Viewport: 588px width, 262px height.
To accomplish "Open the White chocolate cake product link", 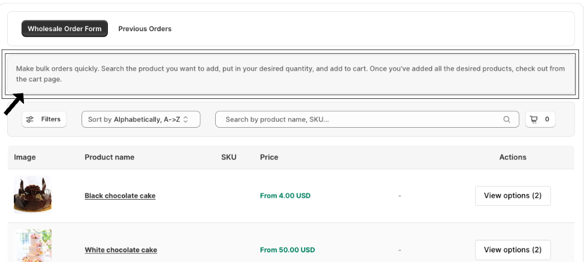I will [120, 250].
